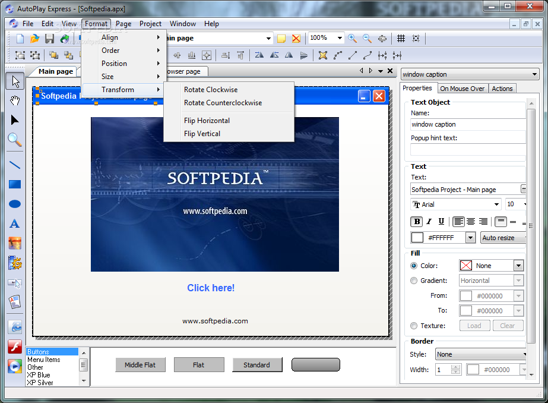Image resolution: width=548 pixels, height=403 pixels.
Task: Set text alignment to center
Action: 471,222
